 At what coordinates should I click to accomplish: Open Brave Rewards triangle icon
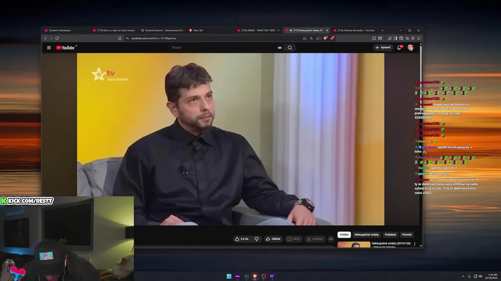point(332,38)
